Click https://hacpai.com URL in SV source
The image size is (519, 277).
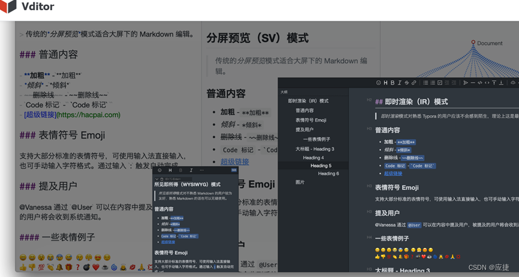click(x=88, y=115)
